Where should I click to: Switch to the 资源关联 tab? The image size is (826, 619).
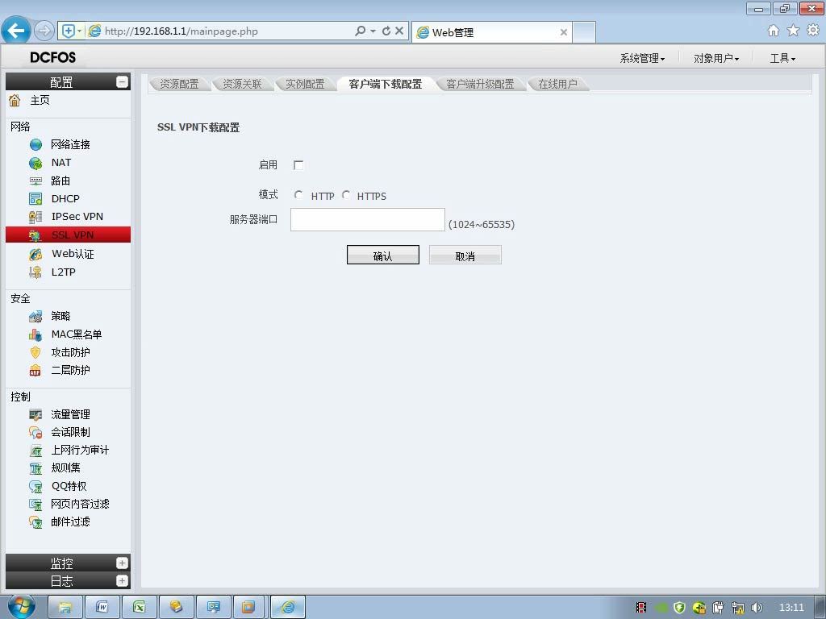tap(242, 84)
